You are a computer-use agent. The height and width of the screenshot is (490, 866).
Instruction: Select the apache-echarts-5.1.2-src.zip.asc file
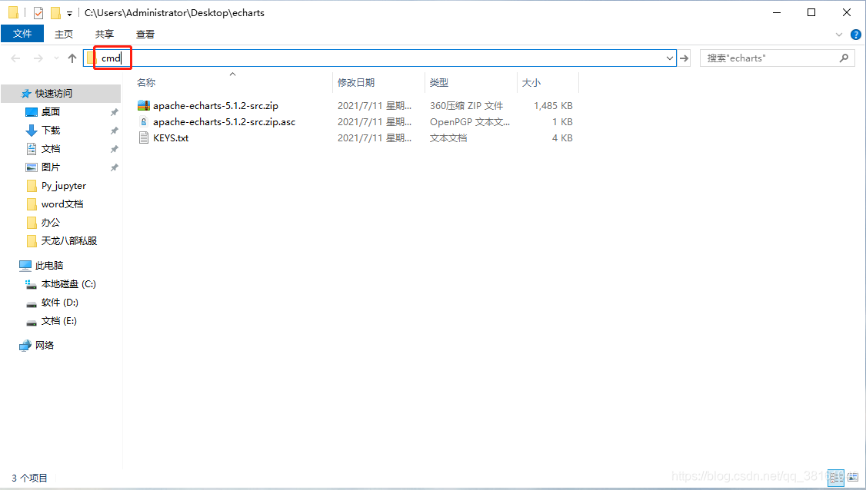click(225, 121)
